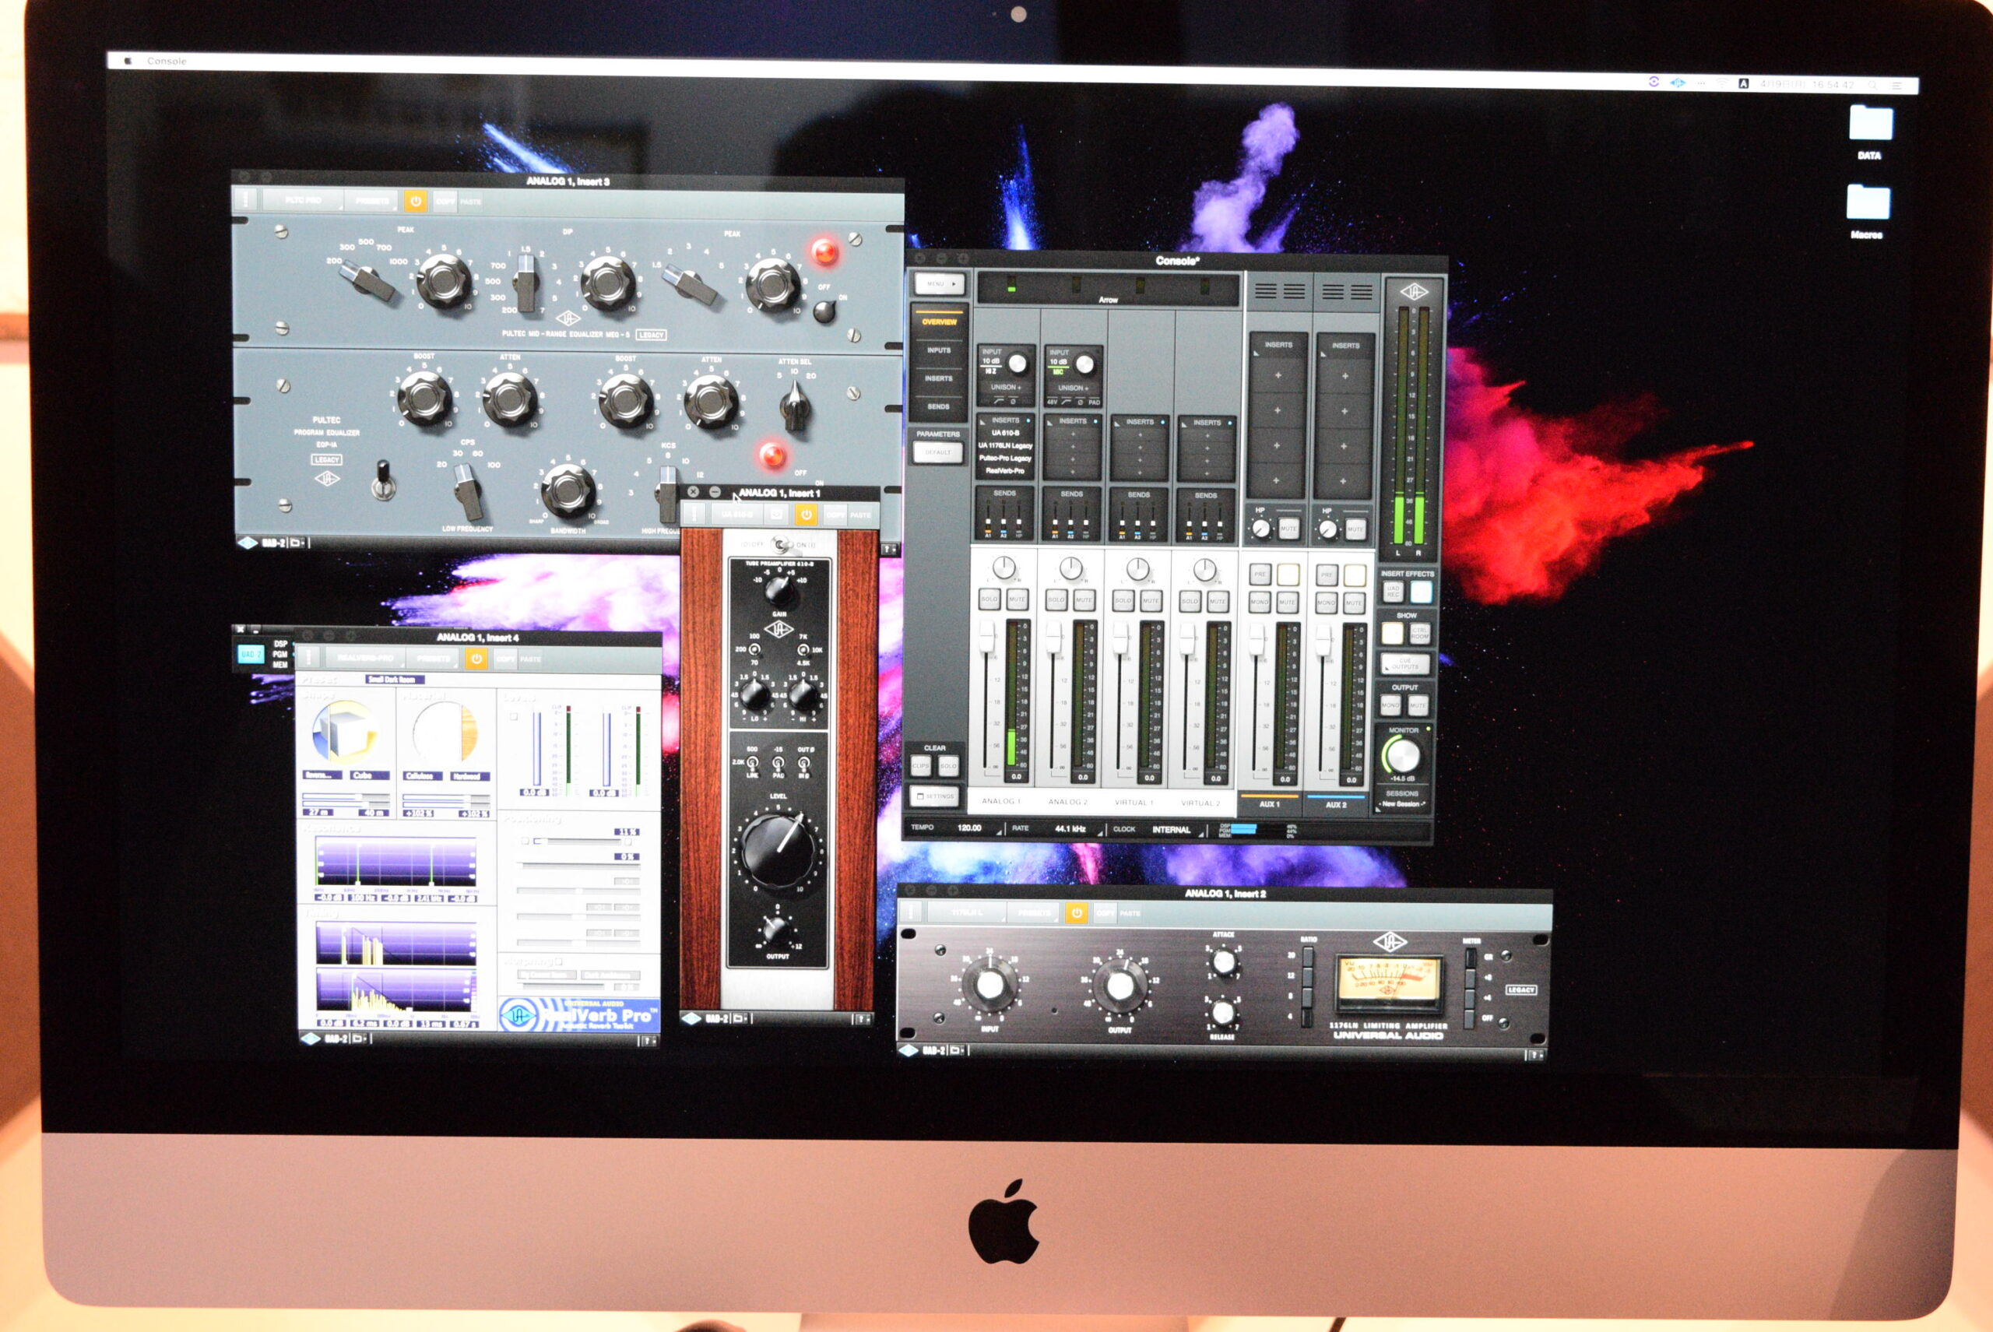Add plugin to first AUX 2 insert slot
The width and height of the screenshot is (1993, 1332).
coord(1344,374)
